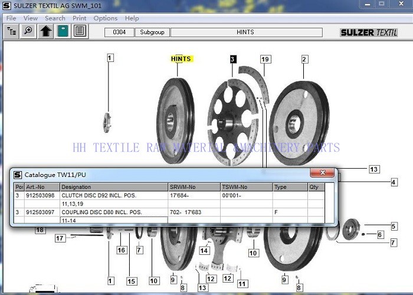
Task: Select position label 19 on diagram
Action: 265,59
